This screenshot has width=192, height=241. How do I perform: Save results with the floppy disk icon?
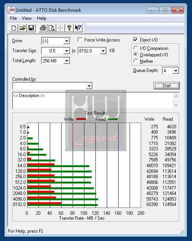(x=31, y=28)
